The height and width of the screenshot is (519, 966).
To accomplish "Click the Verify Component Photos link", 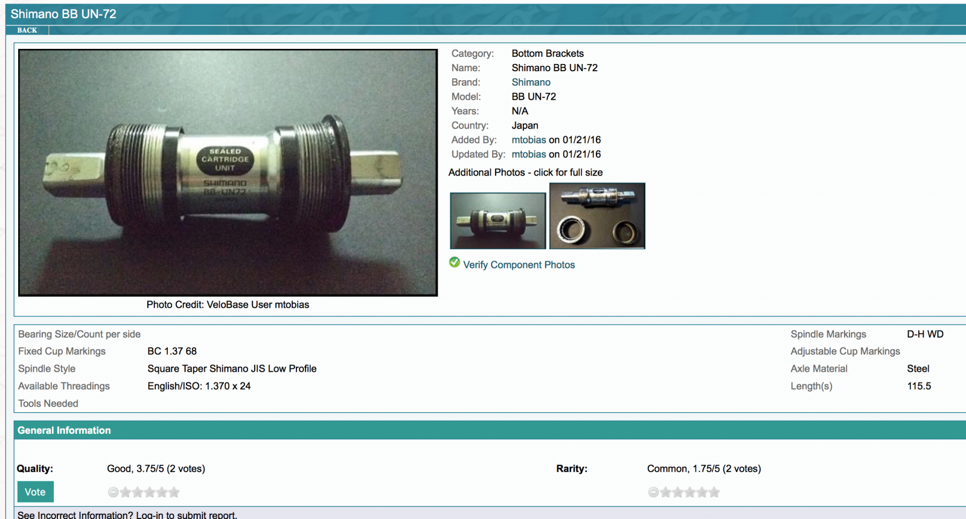I will tap(519, 265).
